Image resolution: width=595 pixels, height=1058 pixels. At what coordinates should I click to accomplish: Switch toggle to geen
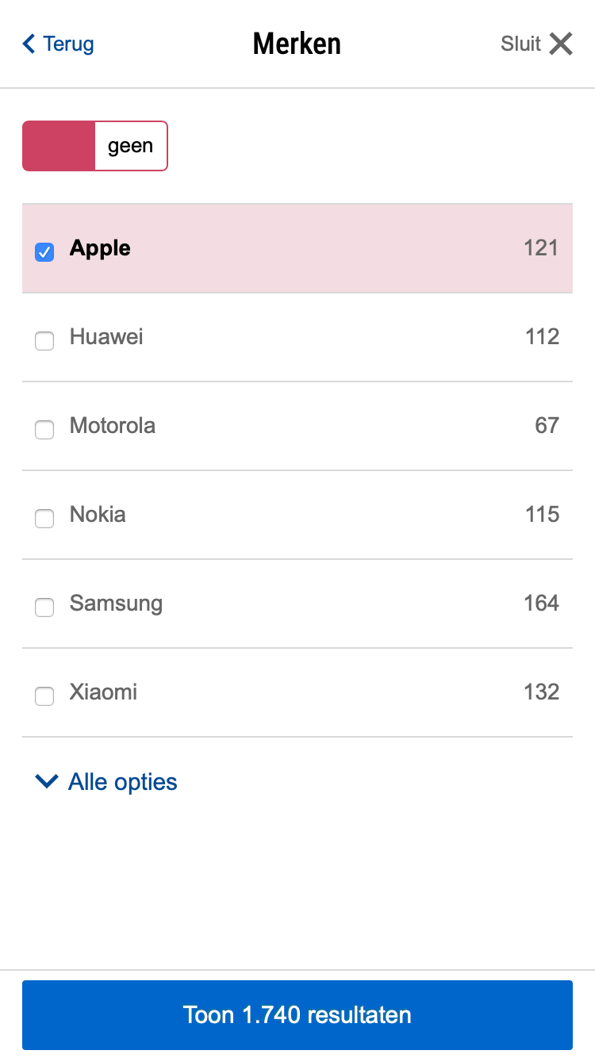coord(131,146)
